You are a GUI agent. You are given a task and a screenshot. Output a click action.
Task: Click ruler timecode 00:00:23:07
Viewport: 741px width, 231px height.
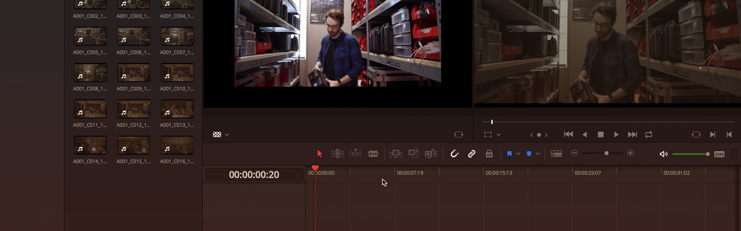[x=588, y=173]
